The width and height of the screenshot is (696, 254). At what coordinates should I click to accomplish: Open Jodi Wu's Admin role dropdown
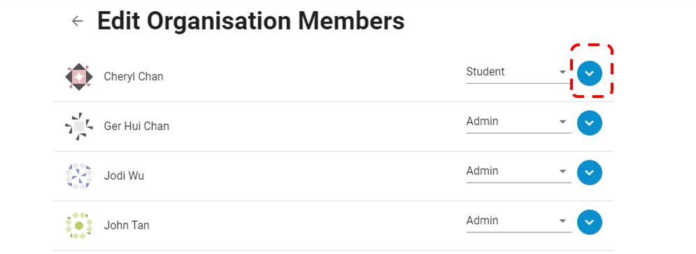pyautogui.click(x=518, y=171)
